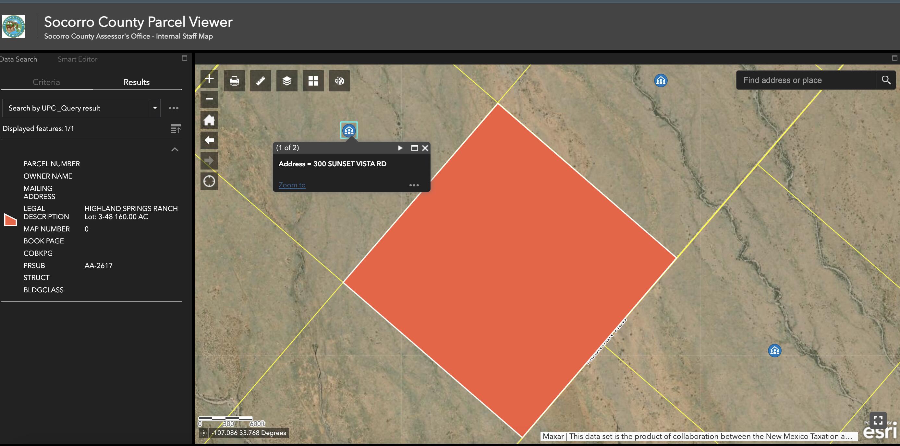
Task: Click the Draw palette tool icon
Action: click(339, 81)
